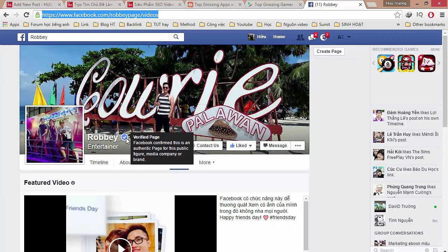
Task: Click Robbey page profile picture
Action: 55,135
